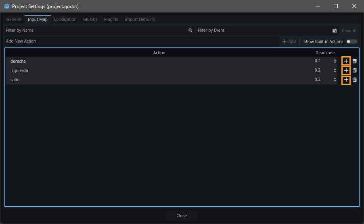Click the Clear All button
This screenshot has height=224, width=364.
[x=349, y=31]
